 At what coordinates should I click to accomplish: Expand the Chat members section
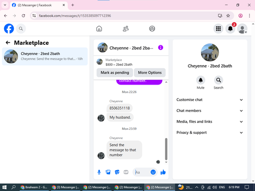coord(210,111)
